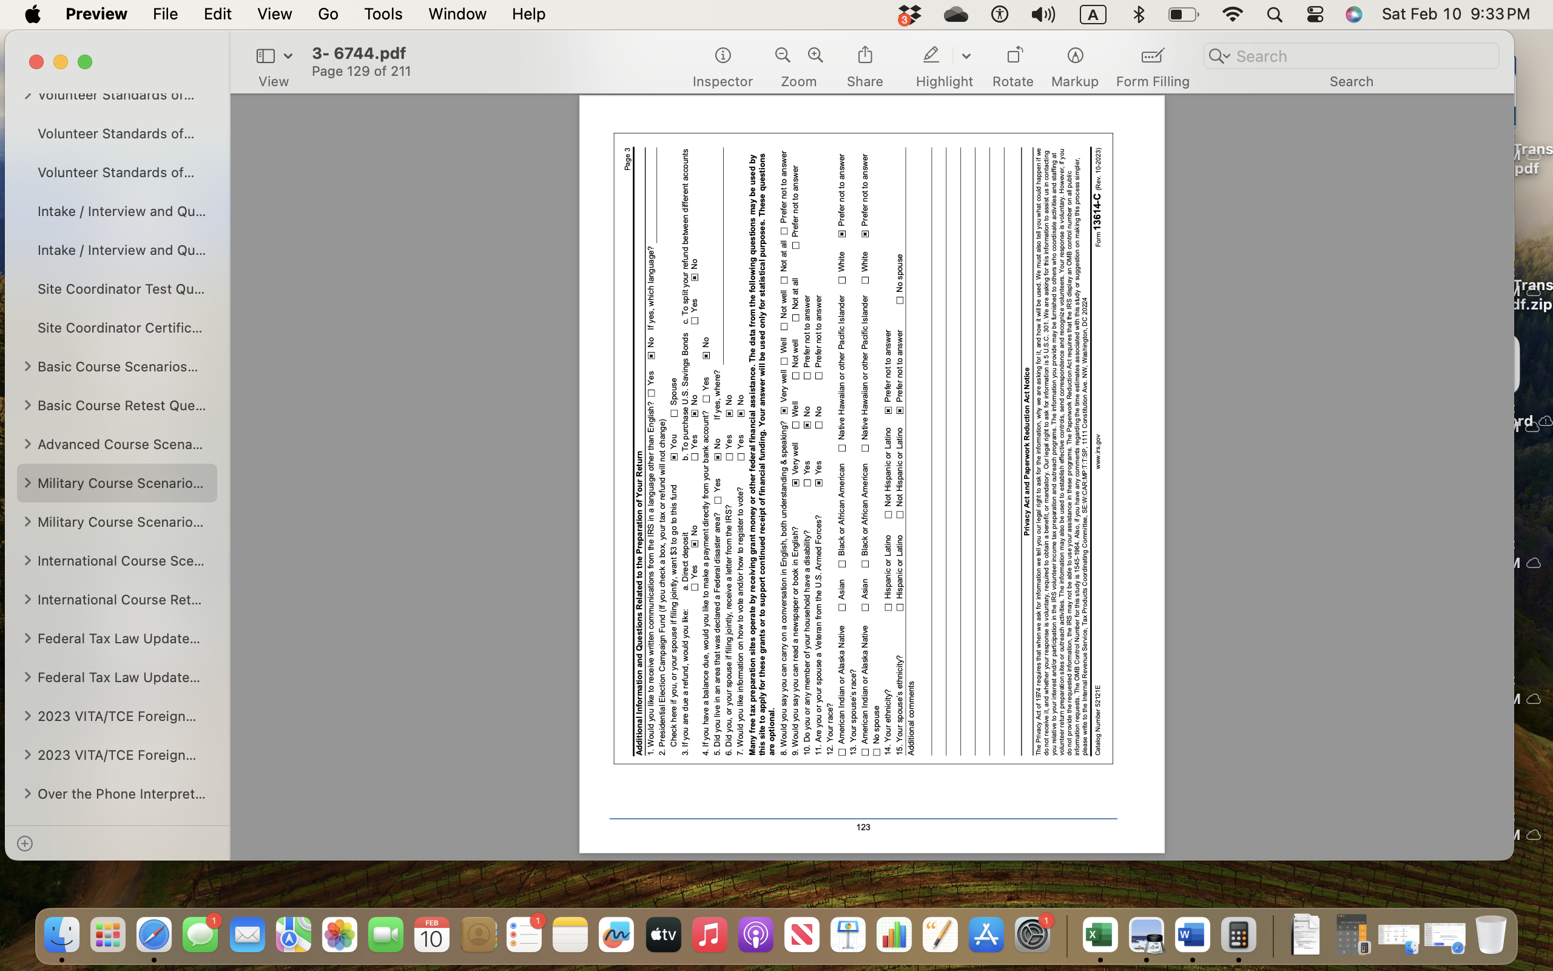
Task: Rotate the page with Rotate icon
Action: [x=1013, y=55]
